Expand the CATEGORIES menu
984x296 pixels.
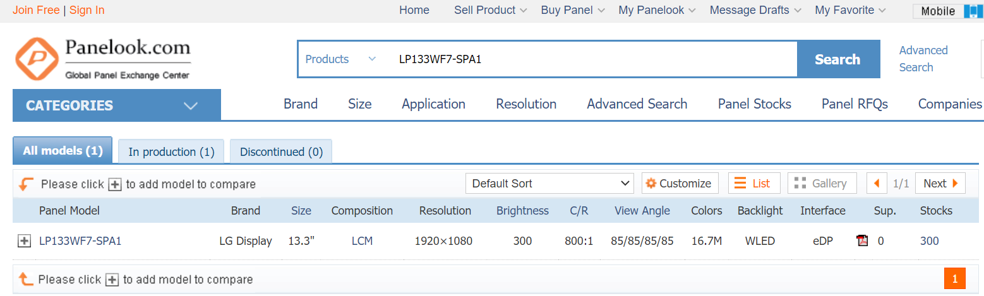[117, 105]
